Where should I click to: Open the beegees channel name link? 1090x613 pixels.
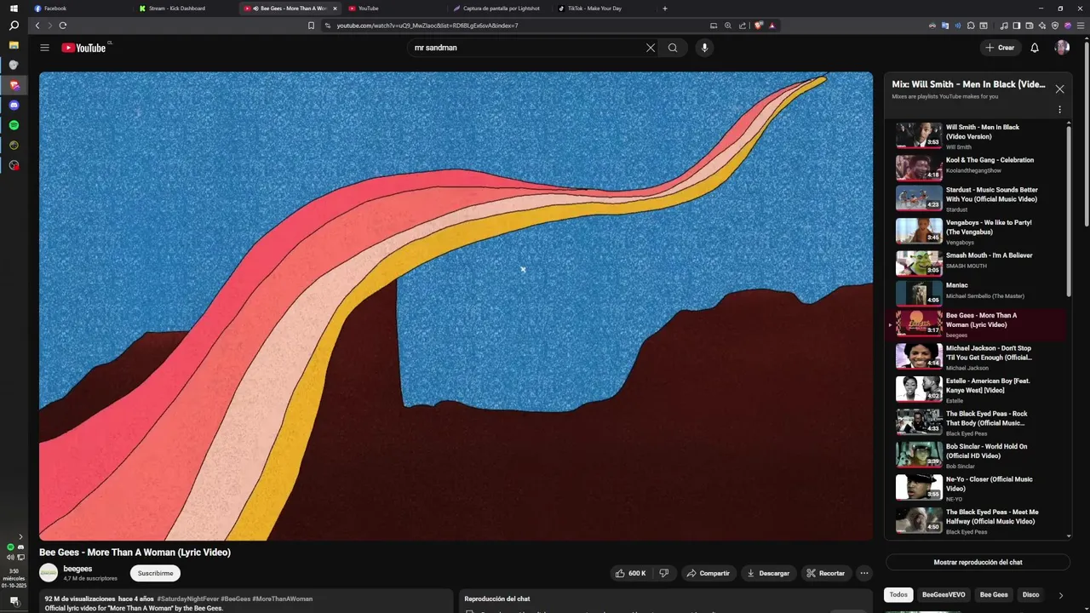77,569
